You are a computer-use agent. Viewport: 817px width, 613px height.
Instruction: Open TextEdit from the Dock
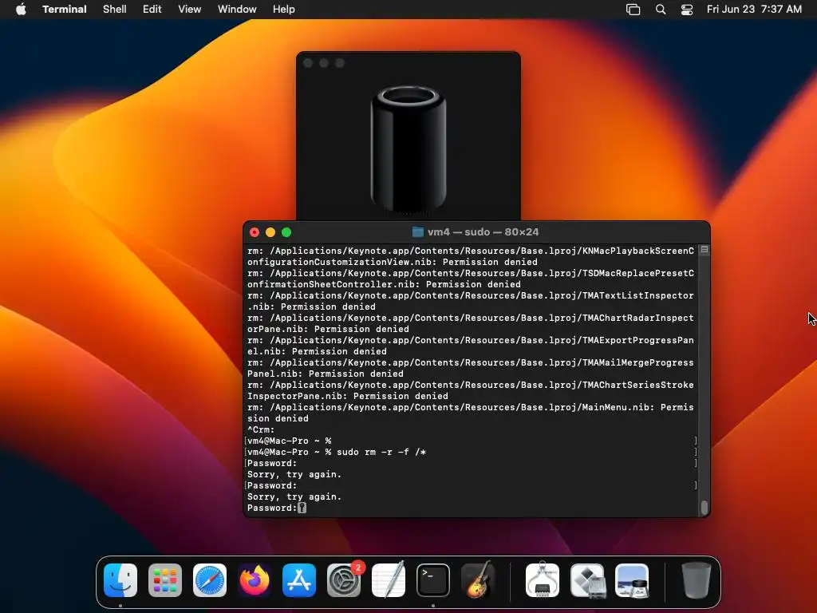point(389,580)
